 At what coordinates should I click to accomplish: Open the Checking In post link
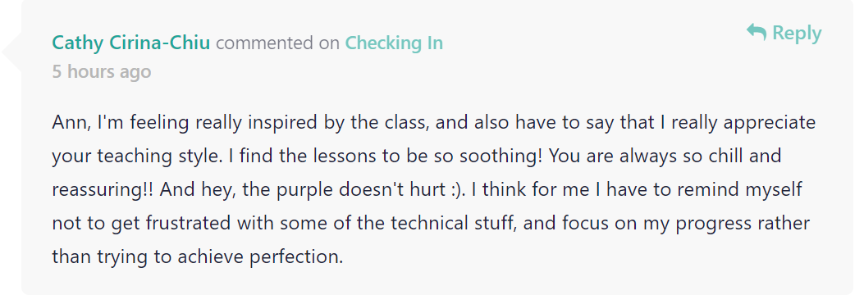[x=394, y=43]
